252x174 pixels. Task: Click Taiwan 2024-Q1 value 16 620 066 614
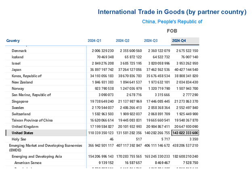pos(102,120)
